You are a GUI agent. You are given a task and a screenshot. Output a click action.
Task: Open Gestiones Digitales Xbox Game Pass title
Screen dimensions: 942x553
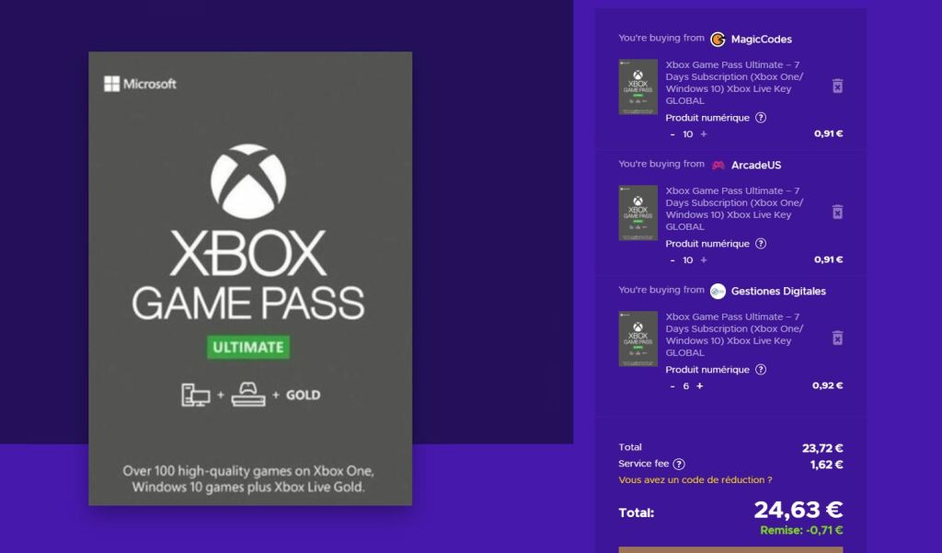[734, 335]
